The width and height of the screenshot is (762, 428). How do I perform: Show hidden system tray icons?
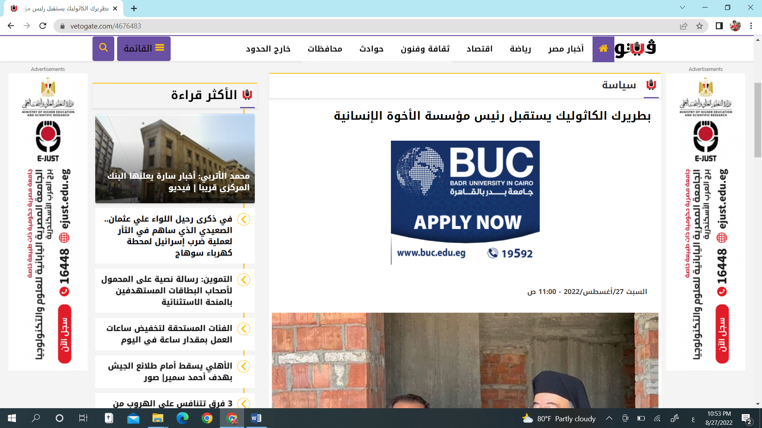tap(609, 418)
